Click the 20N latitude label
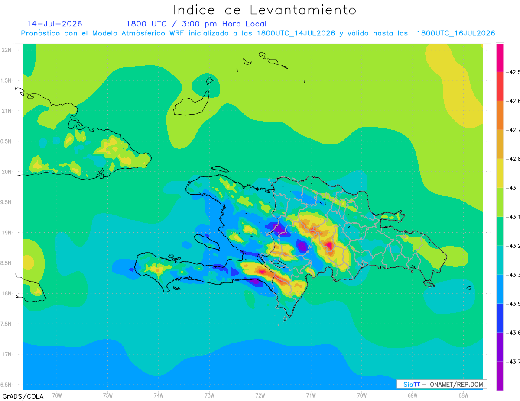 (7, 172)
